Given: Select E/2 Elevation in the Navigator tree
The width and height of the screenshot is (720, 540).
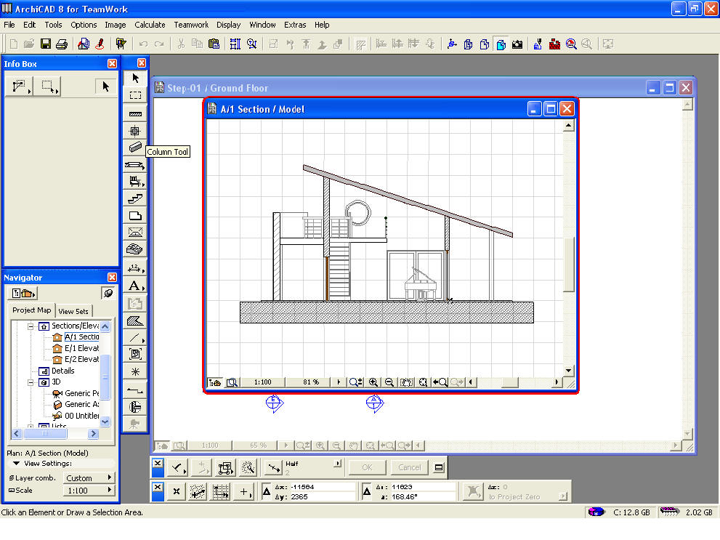Looking at the screenshot, I should [x=81, y=359].
